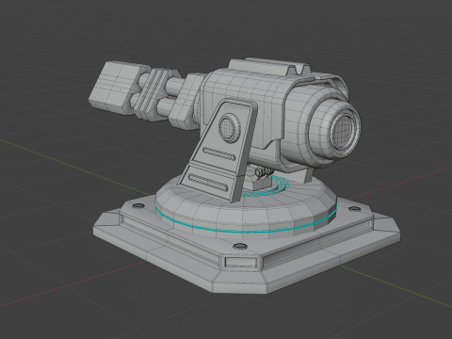The width and height of the screenshot is (452, 339).
Task: Click the turret's front circular lens
Action: pos(346,130)
